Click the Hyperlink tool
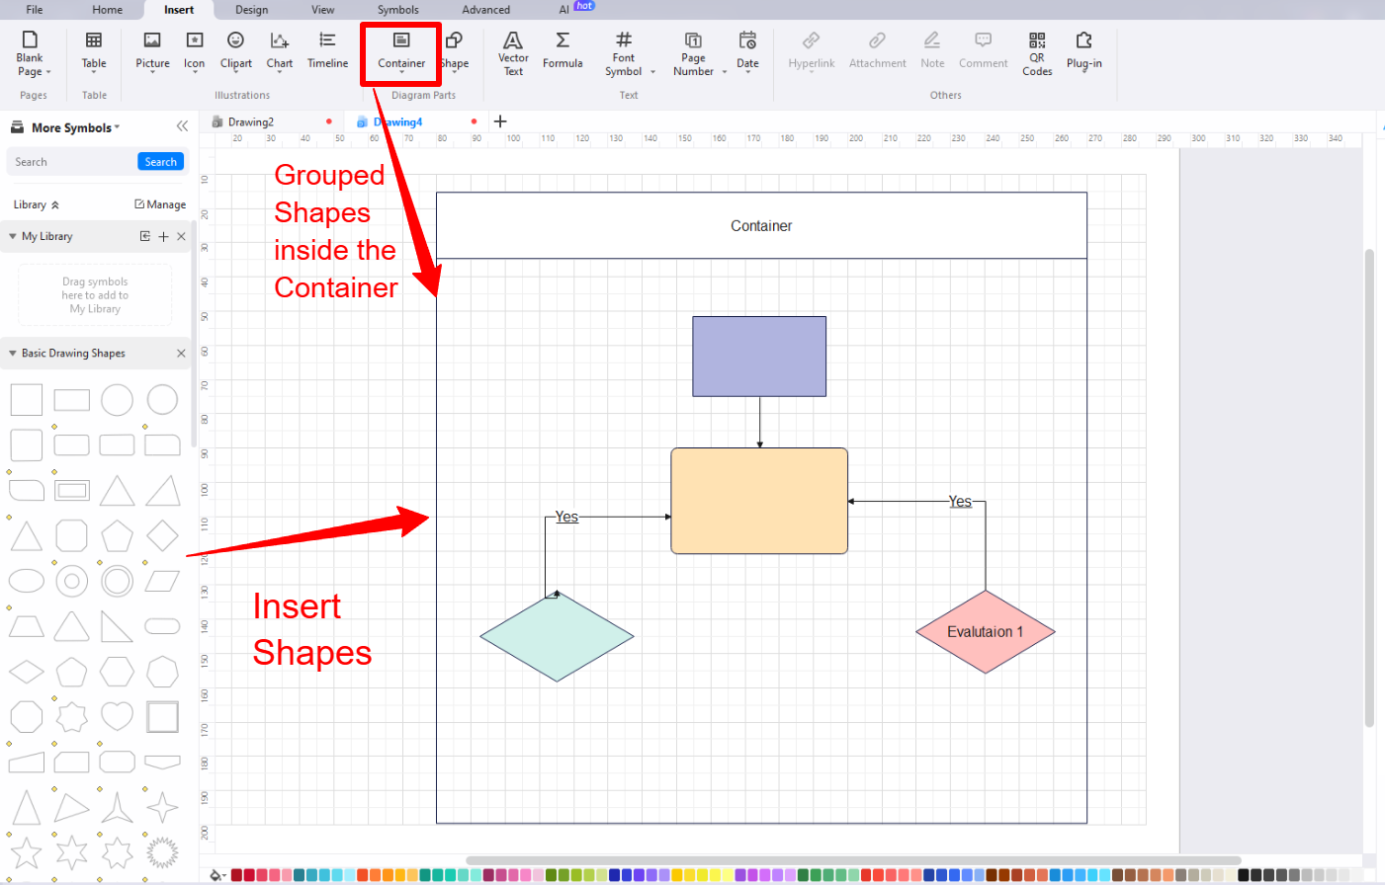Screen dimensions: 1385x885 point(812,51)
